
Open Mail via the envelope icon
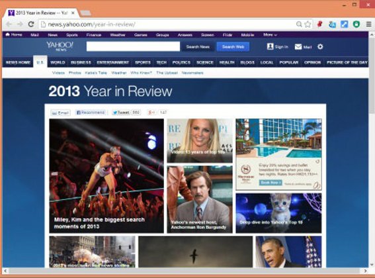point(298,47)
